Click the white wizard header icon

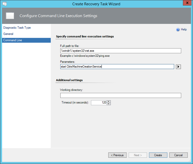click(x=10, y=16)
